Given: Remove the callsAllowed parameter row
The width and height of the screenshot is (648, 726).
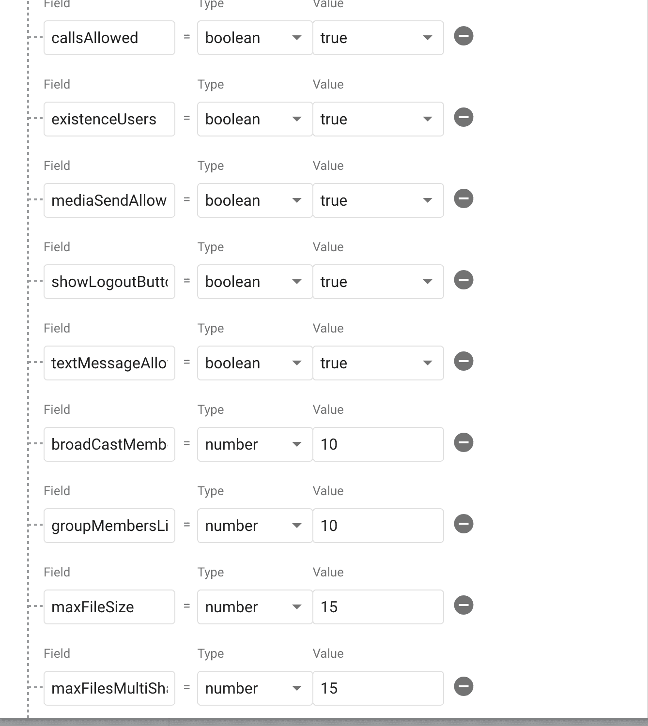Looking at the screenshot, I should click(x=463, y=36).
